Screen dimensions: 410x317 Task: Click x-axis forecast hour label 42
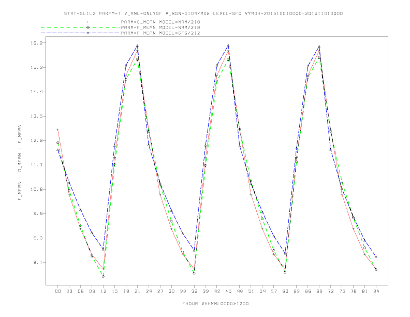pos(217,291)
